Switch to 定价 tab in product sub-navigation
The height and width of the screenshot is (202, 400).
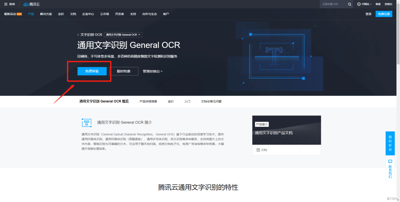coord(171,102)
